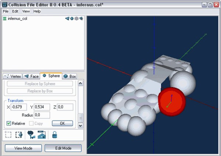Toggle the Copy checkbox
This screenshot has width=221, height=156.
coord(31,124)
